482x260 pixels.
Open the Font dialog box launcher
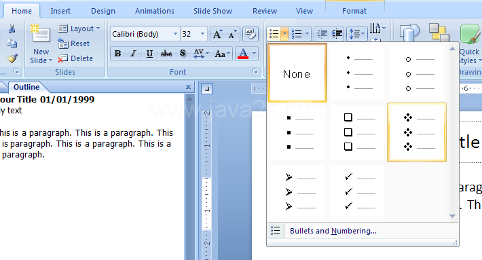(255, 71)
